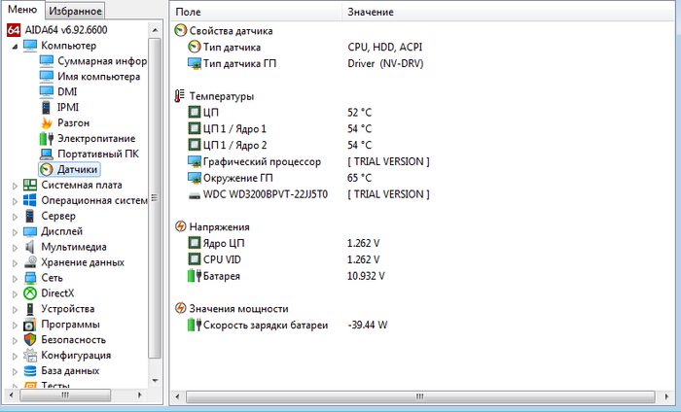Click the IPMI server icon
Image resolution: width=681 pixels, height=412 pixels.
[46, 107]
